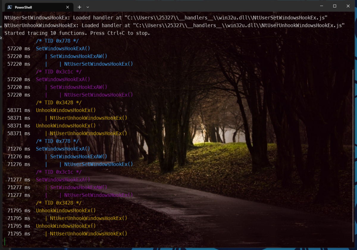Click TID 0x778 comment above 57220 ms lines
Image resolution: width=357 pixels, height=250 pixels.
pos(57,41)
